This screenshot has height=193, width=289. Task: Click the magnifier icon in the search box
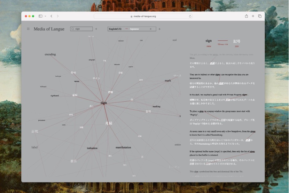pyautogui.click(x=73, y=29)
